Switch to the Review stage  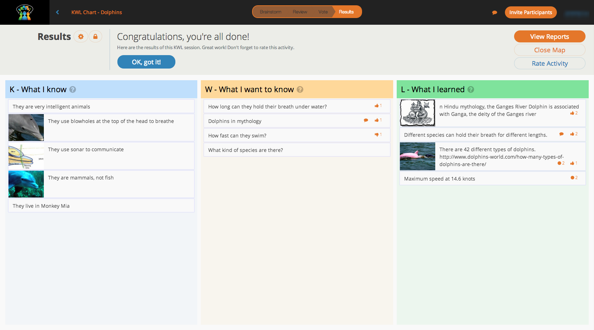coord(300,12)
